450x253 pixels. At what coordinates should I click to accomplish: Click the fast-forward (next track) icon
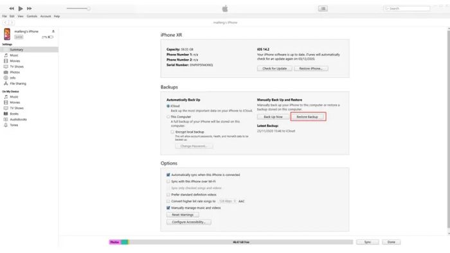coord(30,8)
